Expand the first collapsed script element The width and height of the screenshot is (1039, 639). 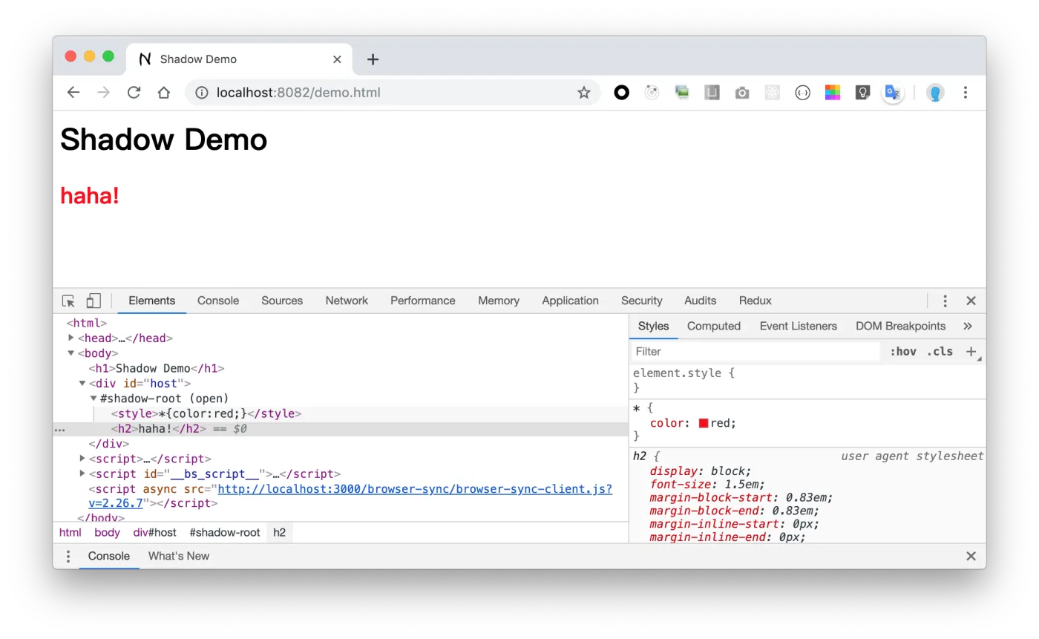[82, 459]
